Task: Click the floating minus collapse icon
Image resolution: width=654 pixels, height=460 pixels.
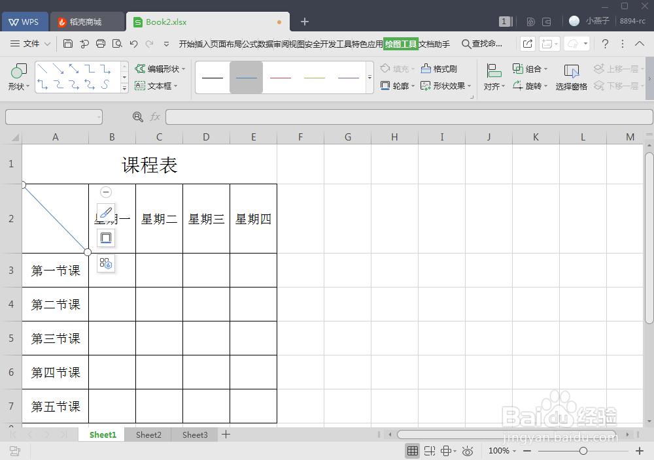Action: click(x=106, y=192)
